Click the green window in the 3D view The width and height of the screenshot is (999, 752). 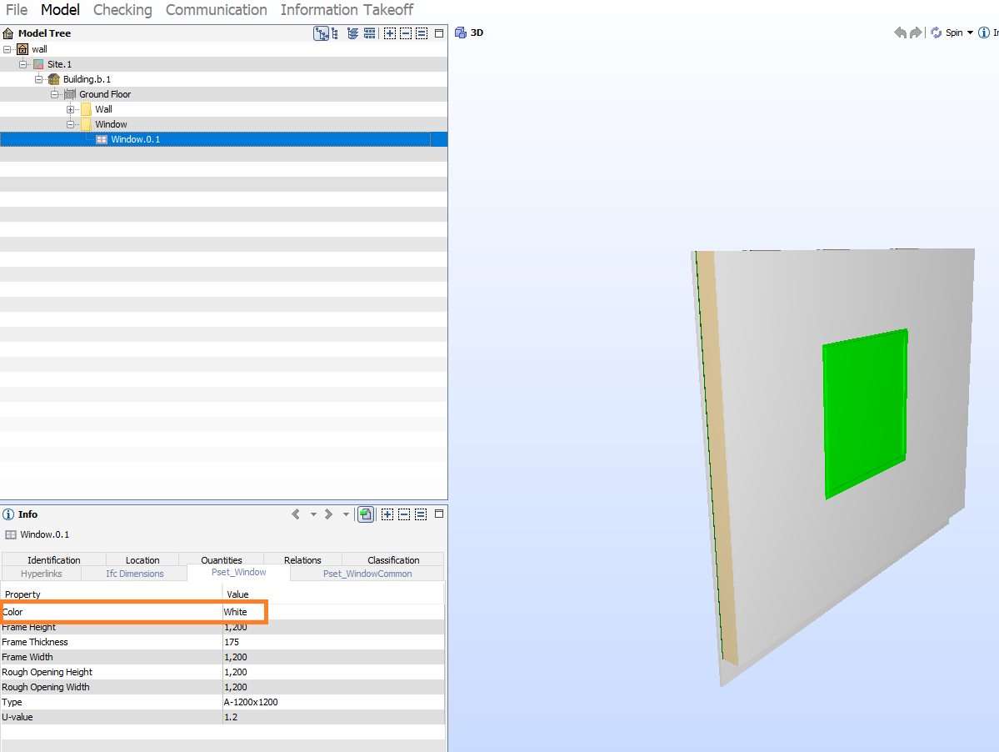click(864, 413)
